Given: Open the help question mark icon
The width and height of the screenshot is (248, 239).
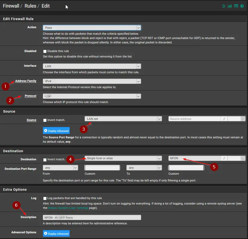Looking at the screenshot, I should click(x=242, y=6).
